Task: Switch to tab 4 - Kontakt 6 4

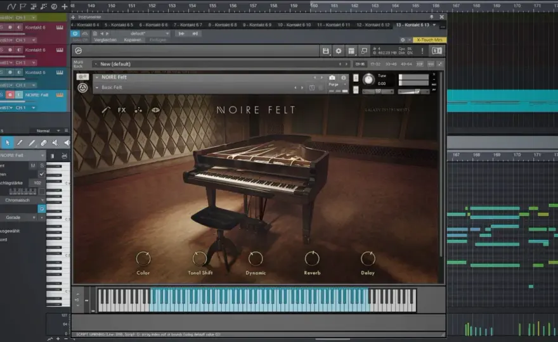Action: (85, 25)
